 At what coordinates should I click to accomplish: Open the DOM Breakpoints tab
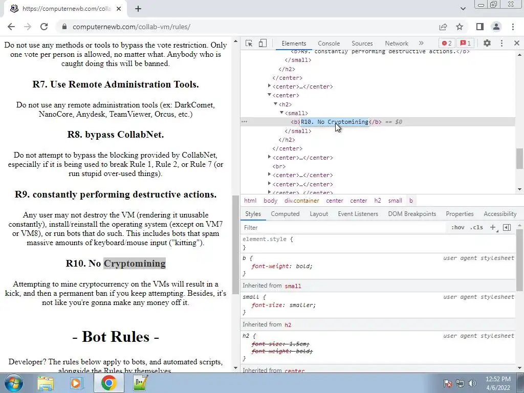pyautogui.click(x=412, y=214)
